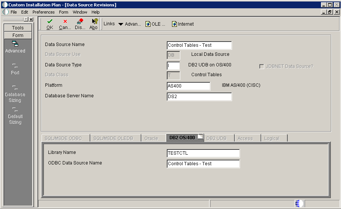Click the Tools sidebar button
This screenshot has width=341, height=209.
coord(18,28)
